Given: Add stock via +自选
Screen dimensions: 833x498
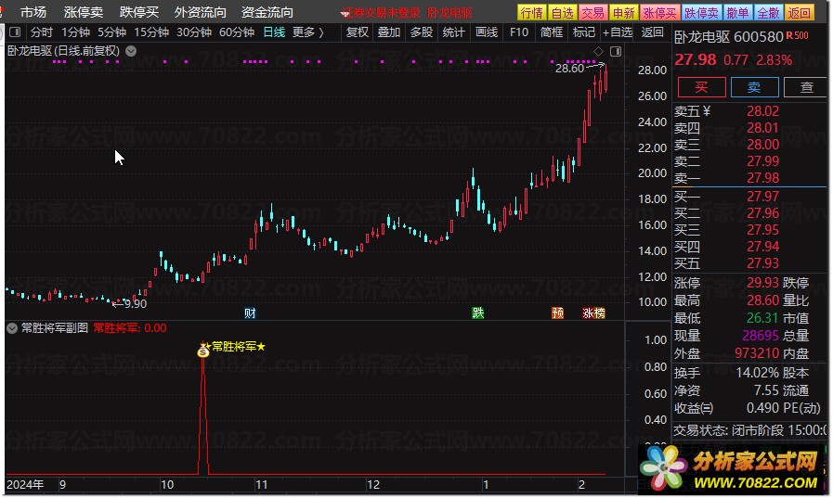Looking at the screenshot, I should point(618,32).
